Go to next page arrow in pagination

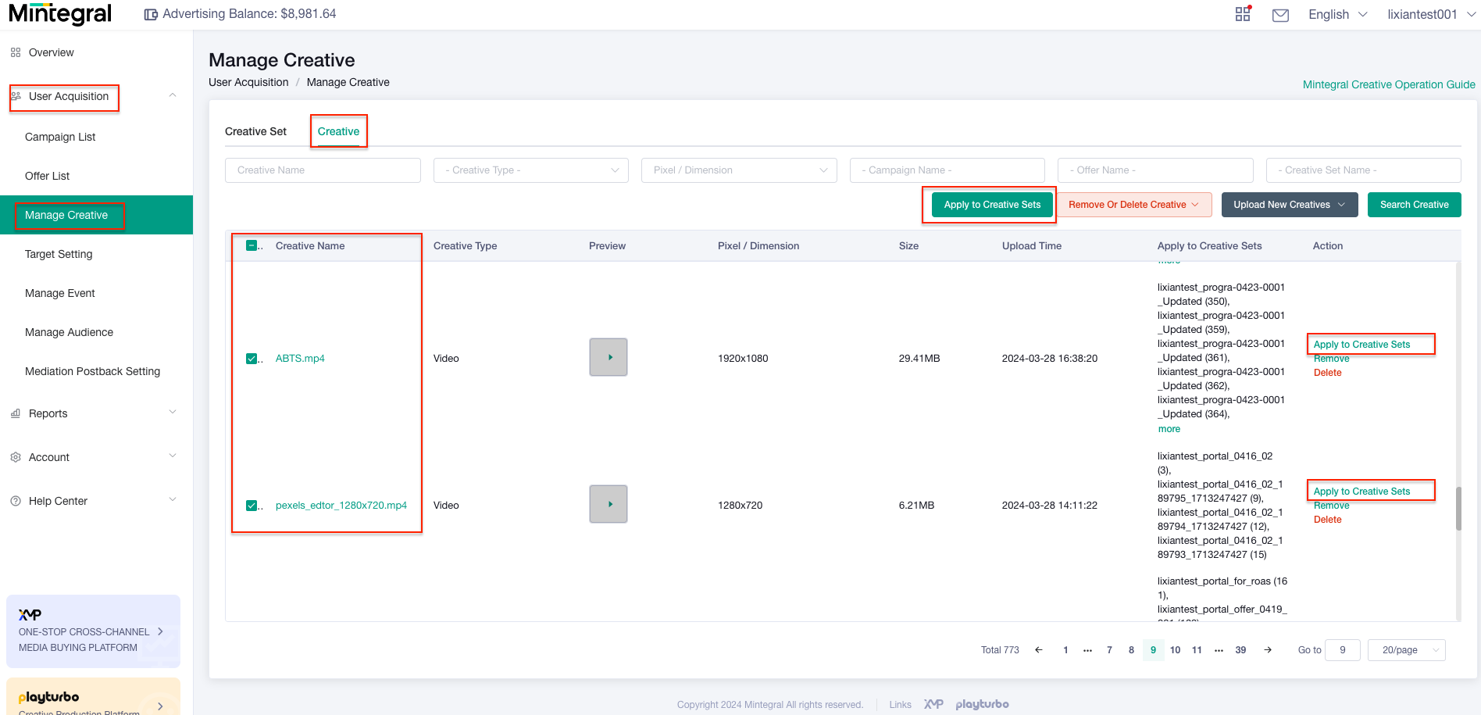point(1268,650)
